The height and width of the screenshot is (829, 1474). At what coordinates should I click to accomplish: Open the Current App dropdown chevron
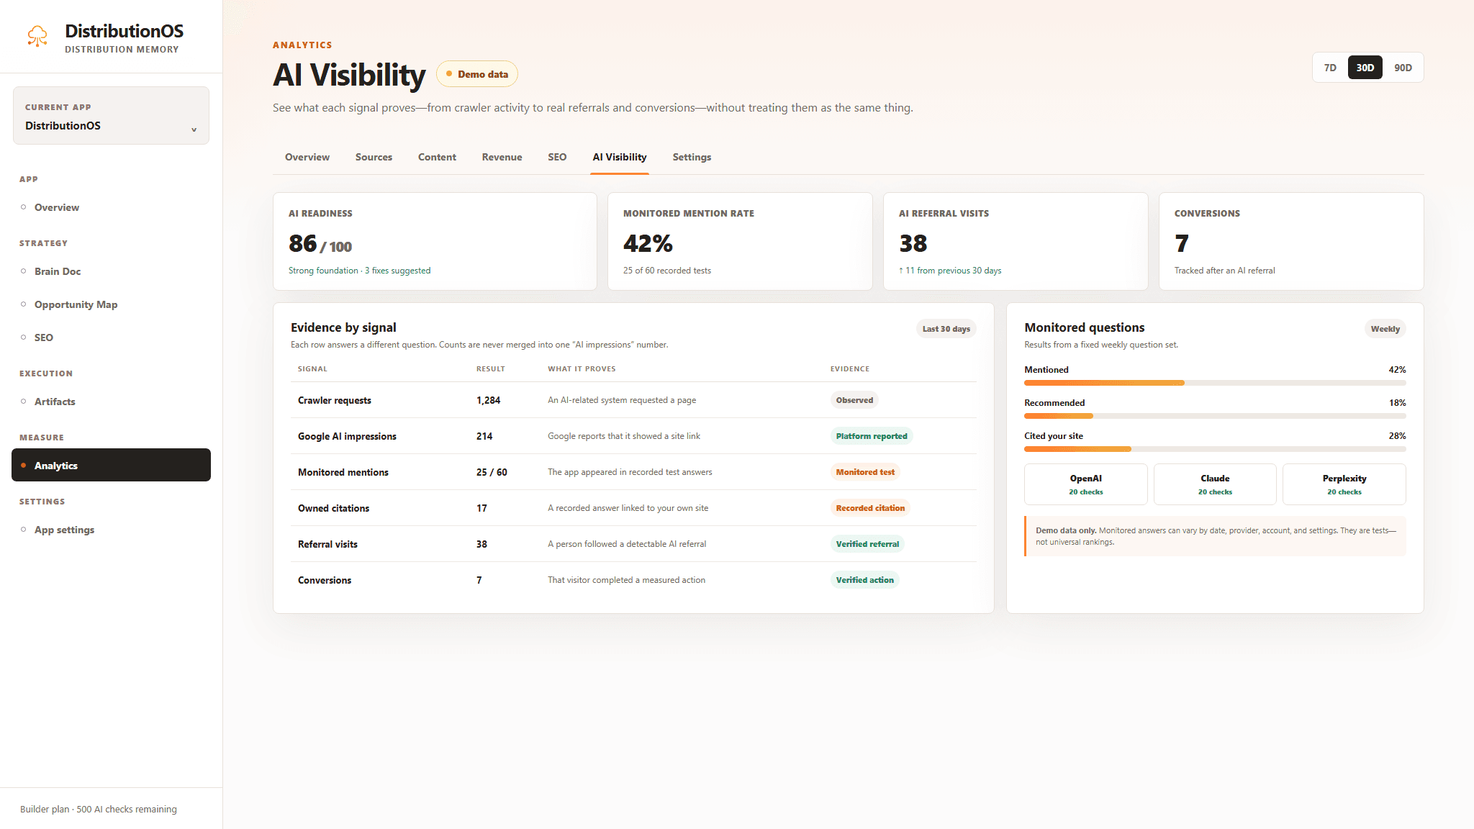click(194, 130)
